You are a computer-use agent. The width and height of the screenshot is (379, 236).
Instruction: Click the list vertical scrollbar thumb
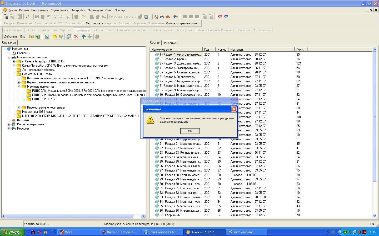375,116
